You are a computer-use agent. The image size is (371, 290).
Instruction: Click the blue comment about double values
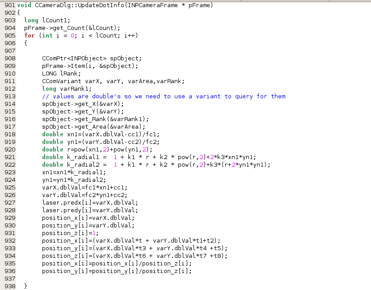tap(164, 96)
